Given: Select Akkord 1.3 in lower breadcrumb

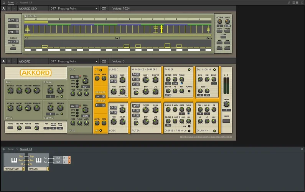Looking at the screenshot, I should [26, 149].
